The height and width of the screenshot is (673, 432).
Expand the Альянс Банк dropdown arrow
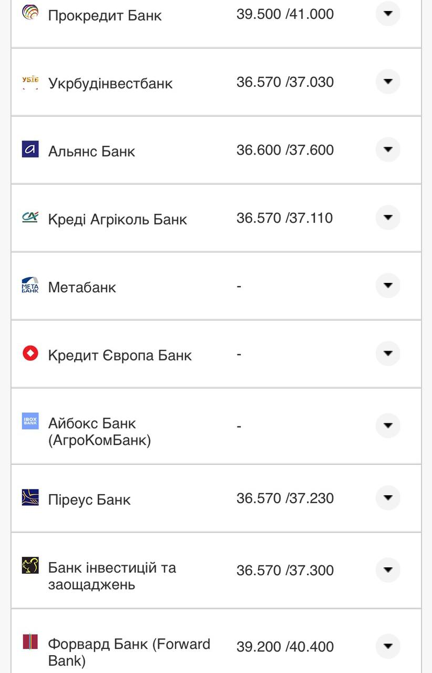(388, 149)
